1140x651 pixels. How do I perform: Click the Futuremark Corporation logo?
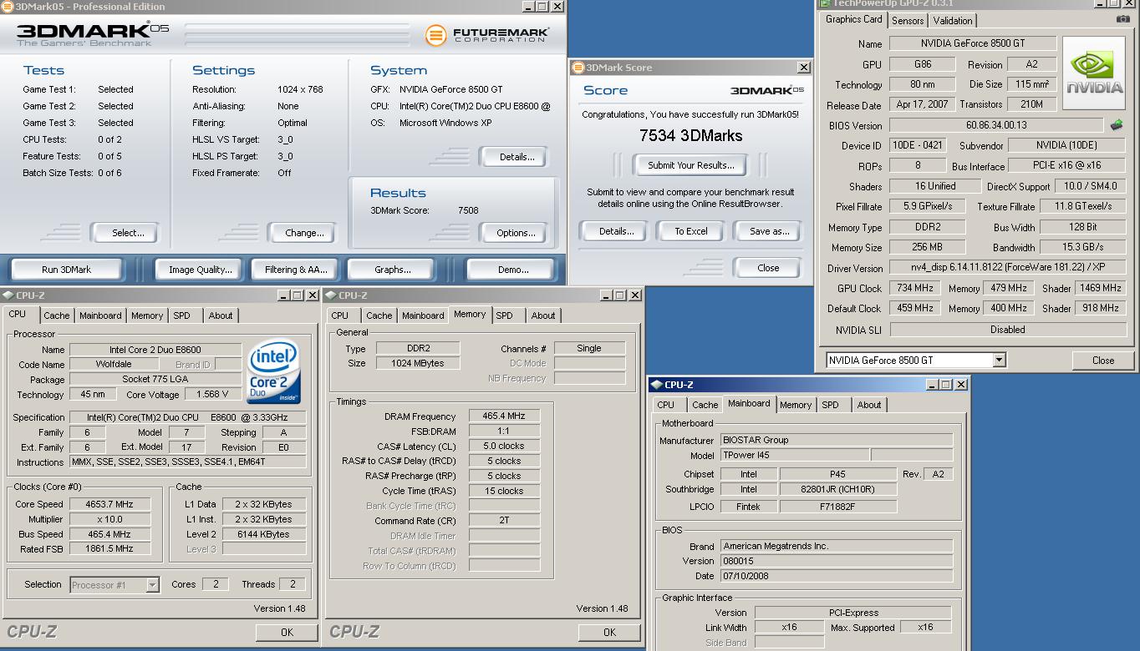[487, 34]
